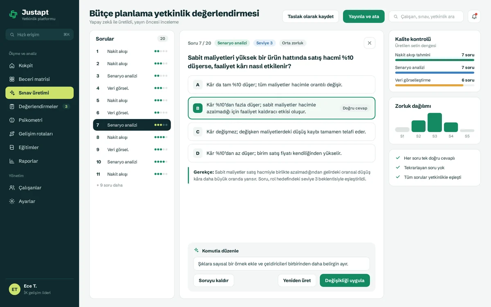The image size is (491, 307).
Task: Click the ET user avatar
Action: pos(15,289)
